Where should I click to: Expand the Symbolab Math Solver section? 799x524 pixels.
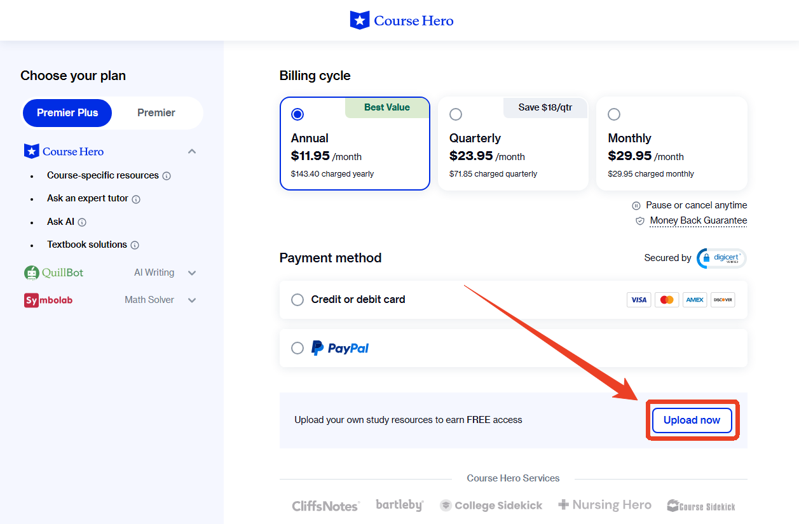coord(192,300)
